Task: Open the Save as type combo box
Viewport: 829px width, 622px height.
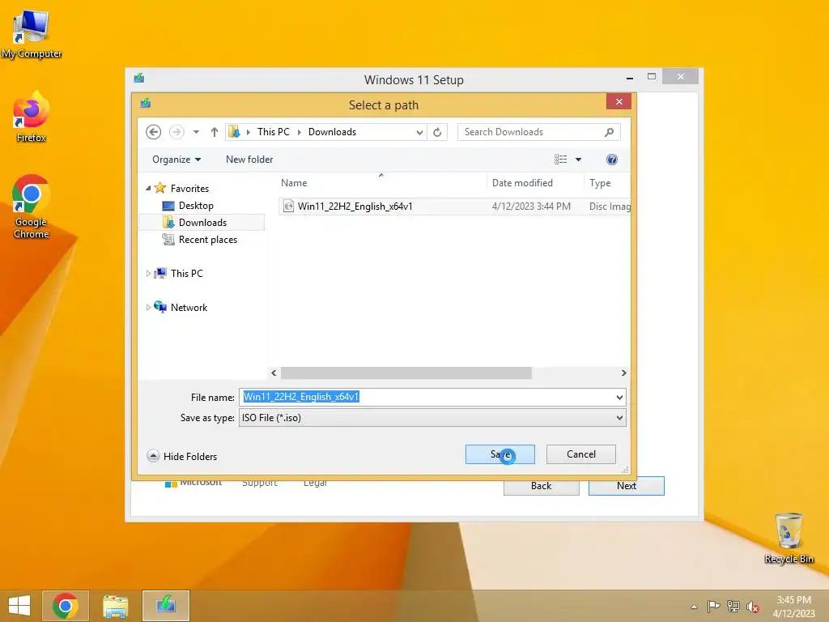Action: (432, 418)
